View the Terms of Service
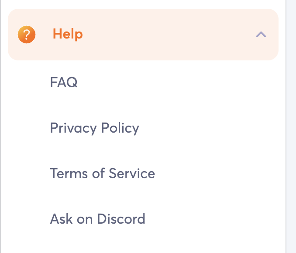 [x=102, y=173]
